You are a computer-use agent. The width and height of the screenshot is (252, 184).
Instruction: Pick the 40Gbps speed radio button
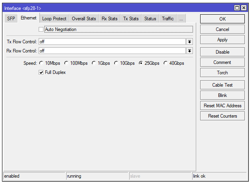point(165,63)
